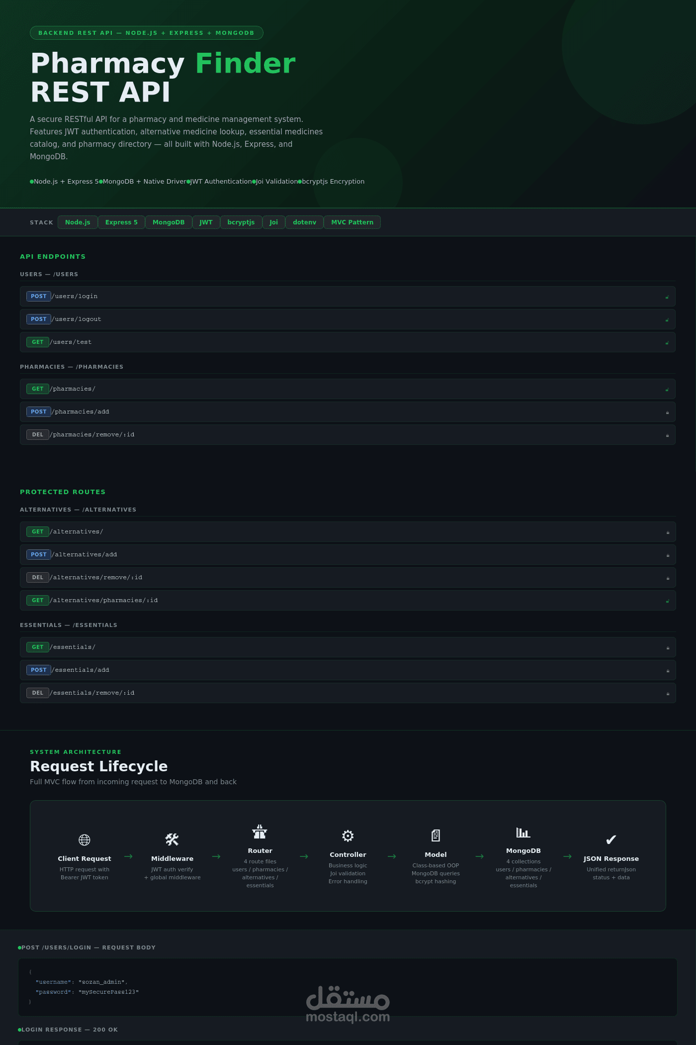Click the lock icon on GET /alternatives/ row

point(668,532)
